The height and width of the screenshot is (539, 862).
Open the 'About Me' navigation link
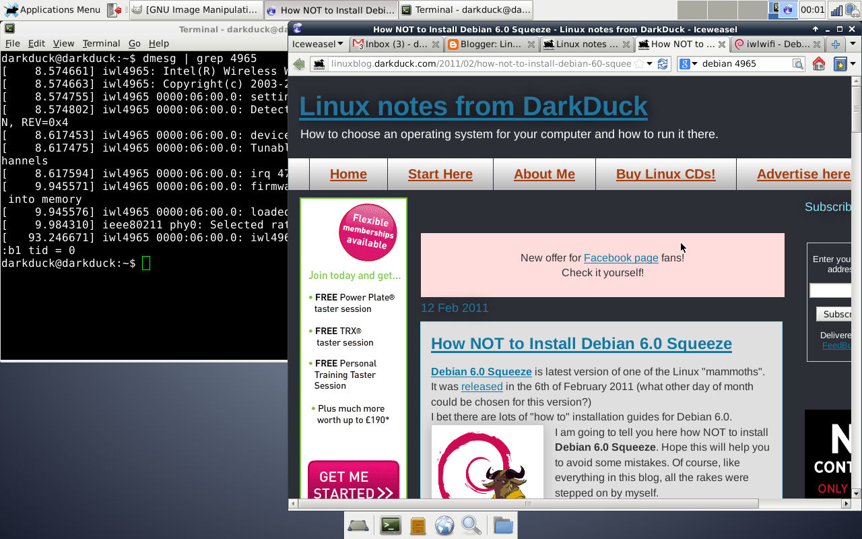(544, 174)
